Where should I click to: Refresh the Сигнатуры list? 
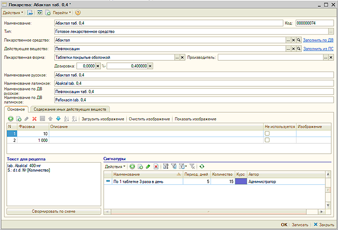coord(201,166)
